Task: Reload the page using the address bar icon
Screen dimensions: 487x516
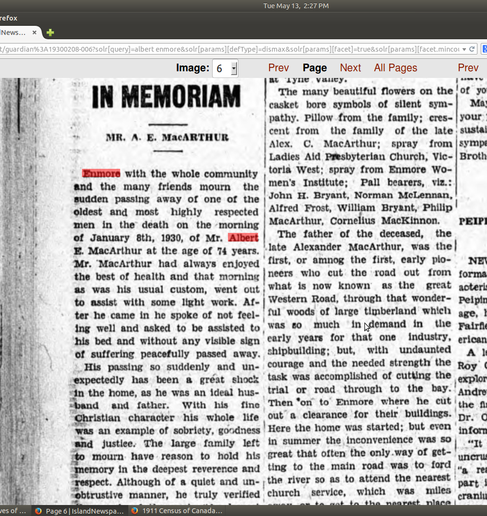Action: point(472,49)
